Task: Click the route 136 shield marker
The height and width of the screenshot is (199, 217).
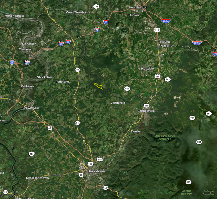Action: coord(96,6)
